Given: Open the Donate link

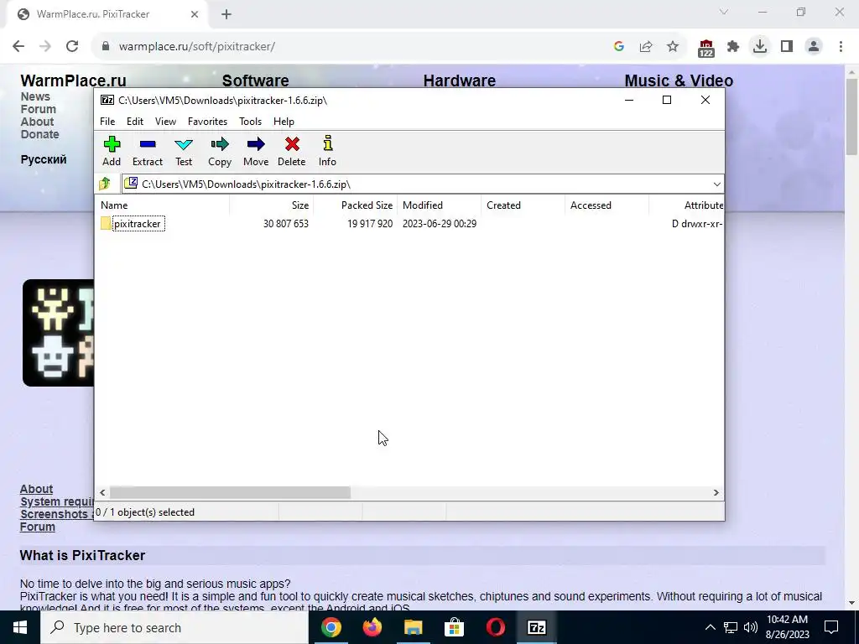Looking at the screenshot, I should click(x=39, y=134).
